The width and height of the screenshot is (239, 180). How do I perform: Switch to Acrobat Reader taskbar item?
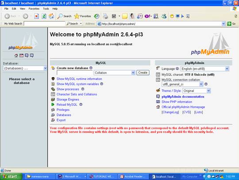(133, 176)
